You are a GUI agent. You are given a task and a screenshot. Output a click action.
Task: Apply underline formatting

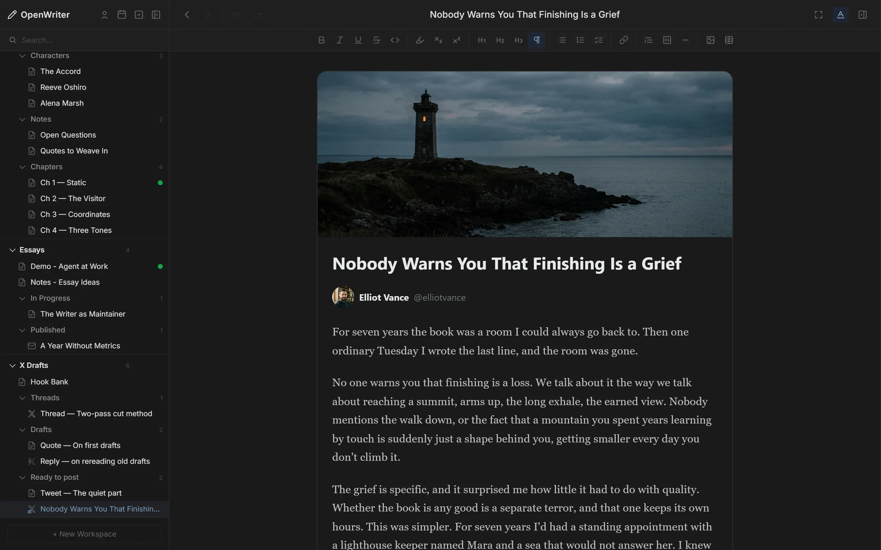point(358,40)
